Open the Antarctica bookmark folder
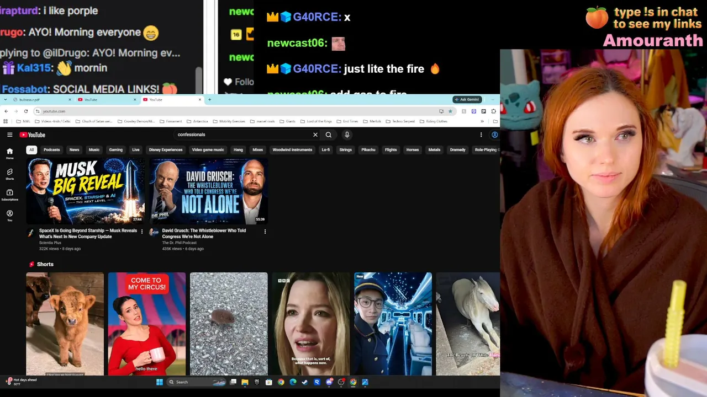Screen dimensions: 707x397 click(197, 121)
